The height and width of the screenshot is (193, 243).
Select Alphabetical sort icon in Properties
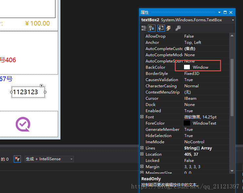coord(152,28)
